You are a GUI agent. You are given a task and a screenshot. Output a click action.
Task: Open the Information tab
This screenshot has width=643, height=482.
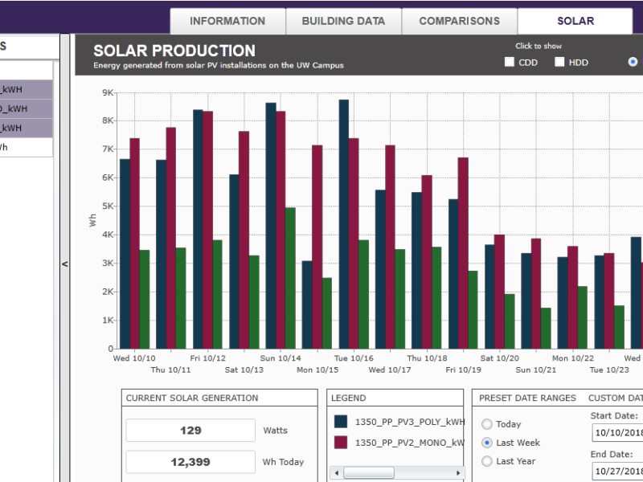[x=227, y=22]
